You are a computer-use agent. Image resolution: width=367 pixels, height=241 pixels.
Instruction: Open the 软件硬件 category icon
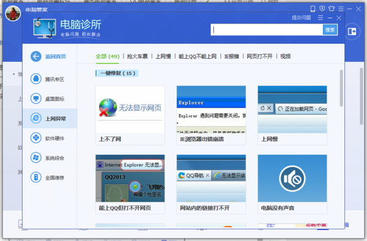tap(36, 138)
